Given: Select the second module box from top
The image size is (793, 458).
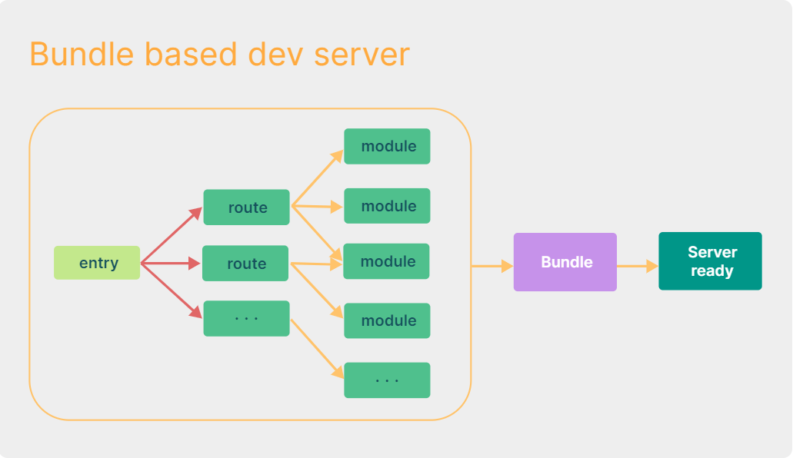Looking at the screenshot, I should pos(387,206).
